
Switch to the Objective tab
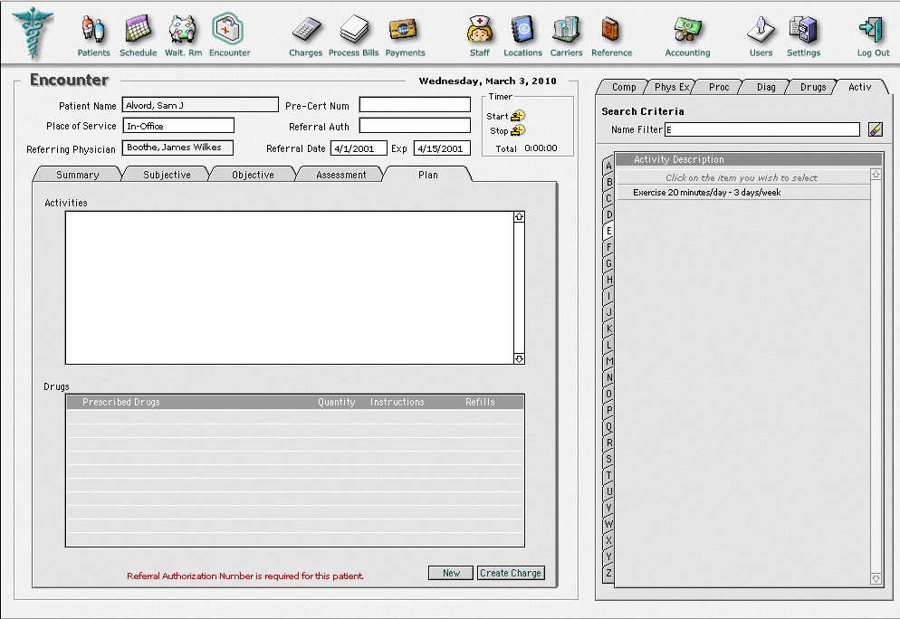253,175
